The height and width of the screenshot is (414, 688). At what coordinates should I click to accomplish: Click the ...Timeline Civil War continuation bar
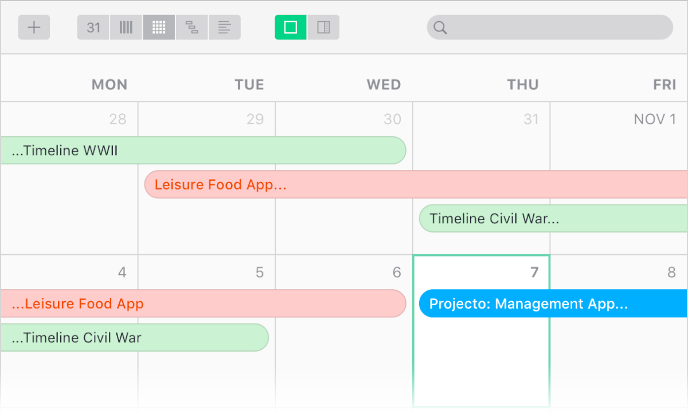coord(134,337)
